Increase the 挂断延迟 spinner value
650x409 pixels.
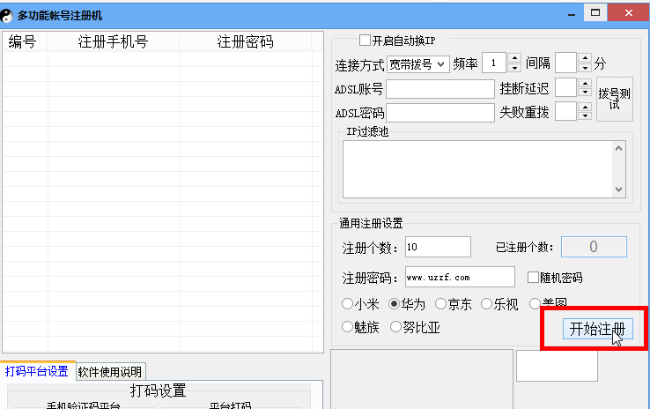tap(585, 84)
